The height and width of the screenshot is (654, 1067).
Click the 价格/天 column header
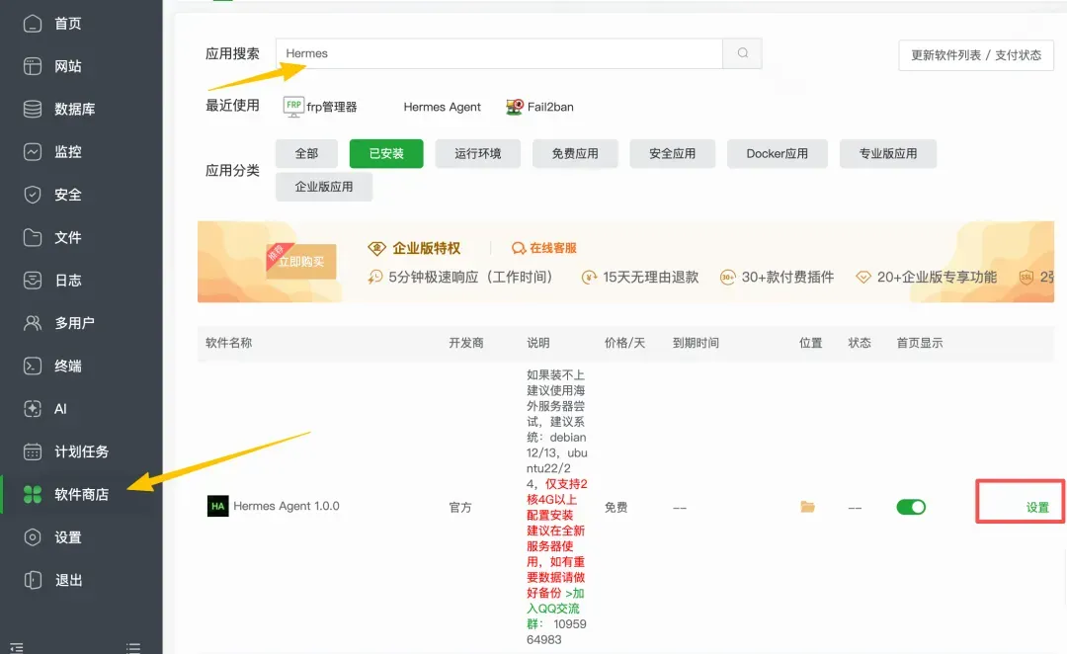click(624, 342)
